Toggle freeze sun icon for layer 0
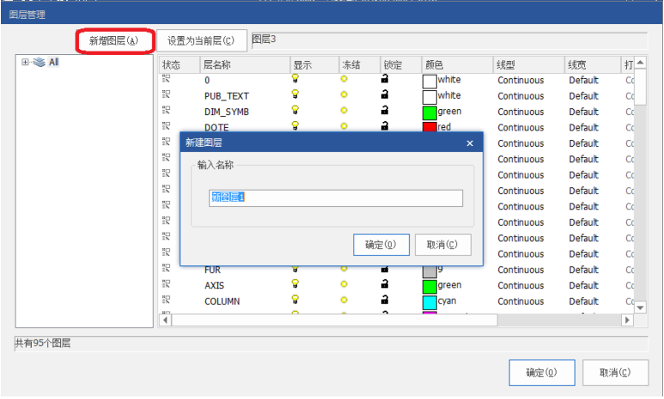The image size is (664, 399). (344, 79)
